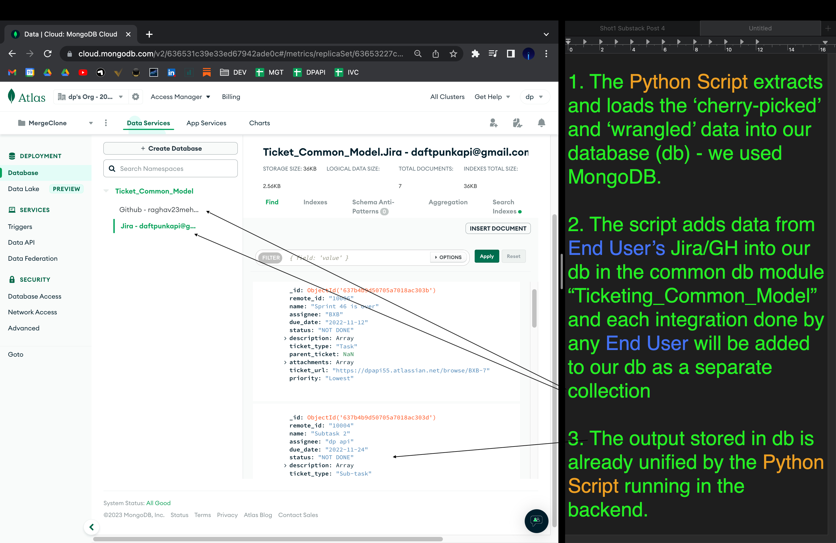Open LinkedIn bookmark icon

[x=171, y=72]
